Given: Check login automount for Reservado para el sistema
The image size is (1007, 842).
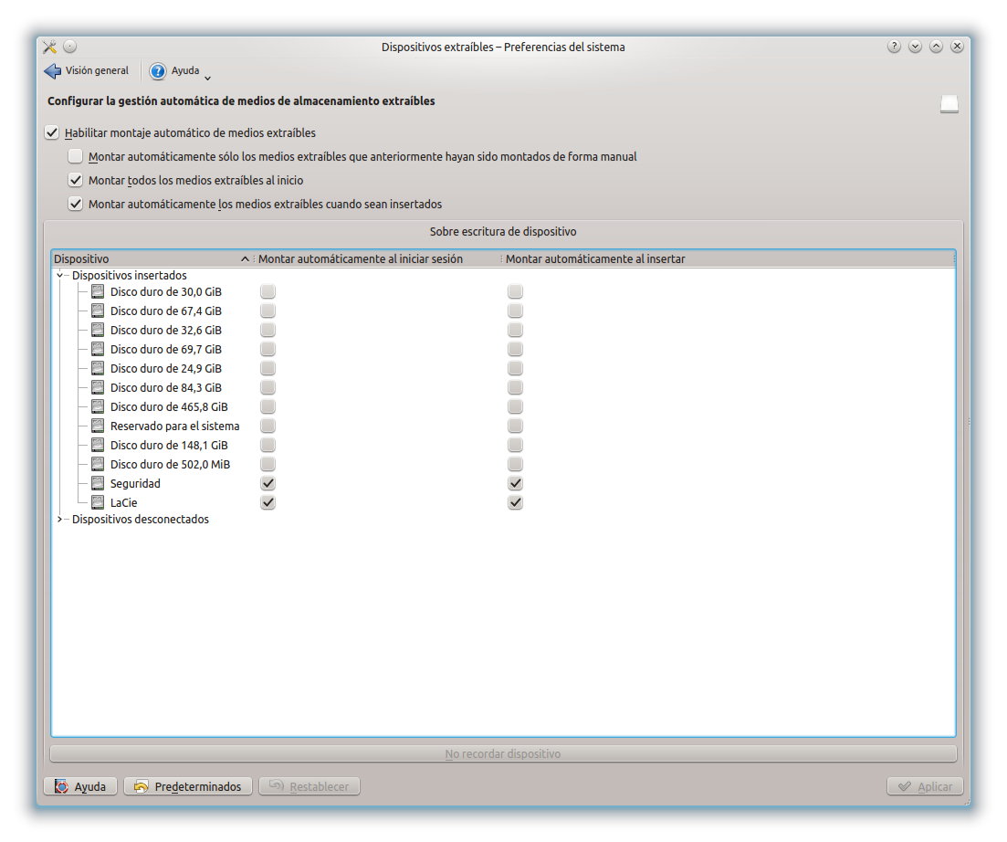Looking at the screenshot, I should (x=267, y=426).
